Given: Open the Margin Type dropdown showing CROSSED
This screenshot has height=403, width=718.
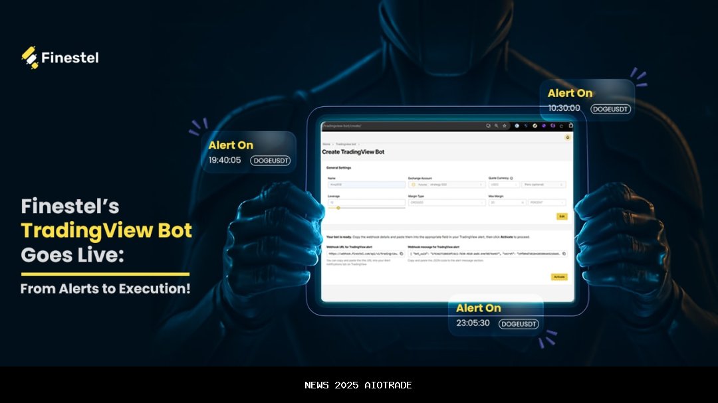Looking at the screenshot, I should click(x=446, y=201).
